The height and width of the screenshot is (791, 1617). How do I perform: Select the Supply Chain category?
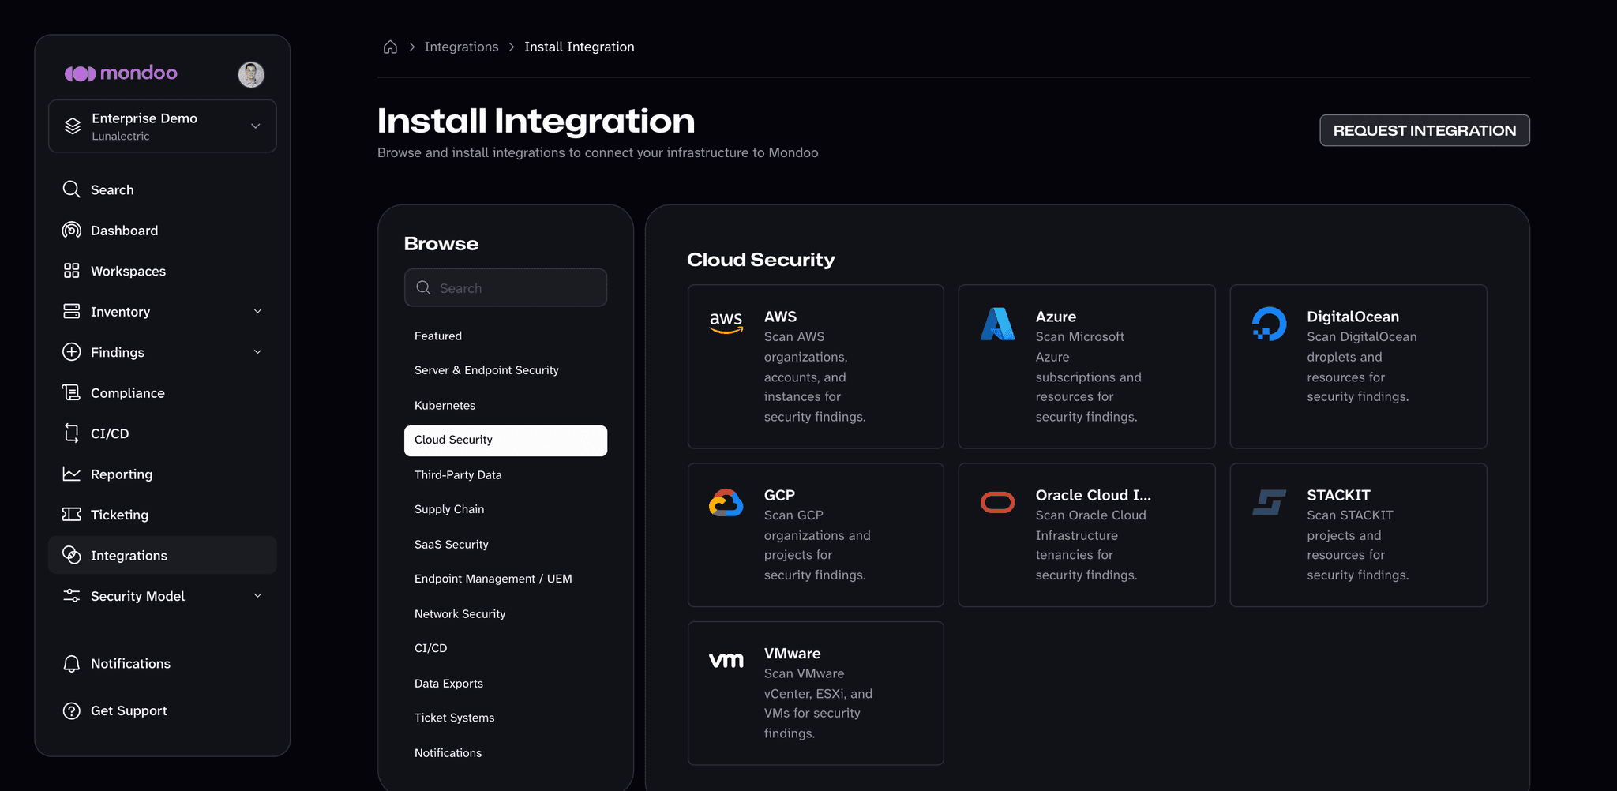point(505,509)
